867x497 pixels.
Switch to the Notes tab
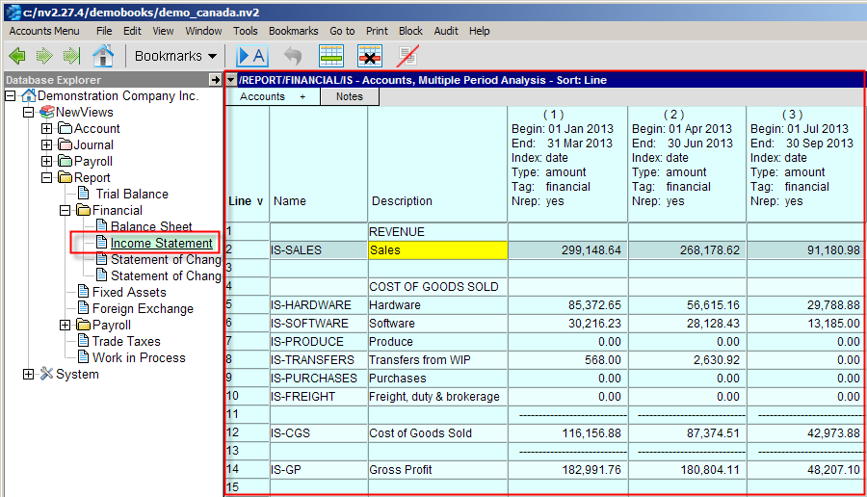pos(350,96)
